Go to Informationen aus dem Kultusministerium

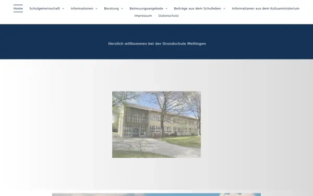(266, 8)
